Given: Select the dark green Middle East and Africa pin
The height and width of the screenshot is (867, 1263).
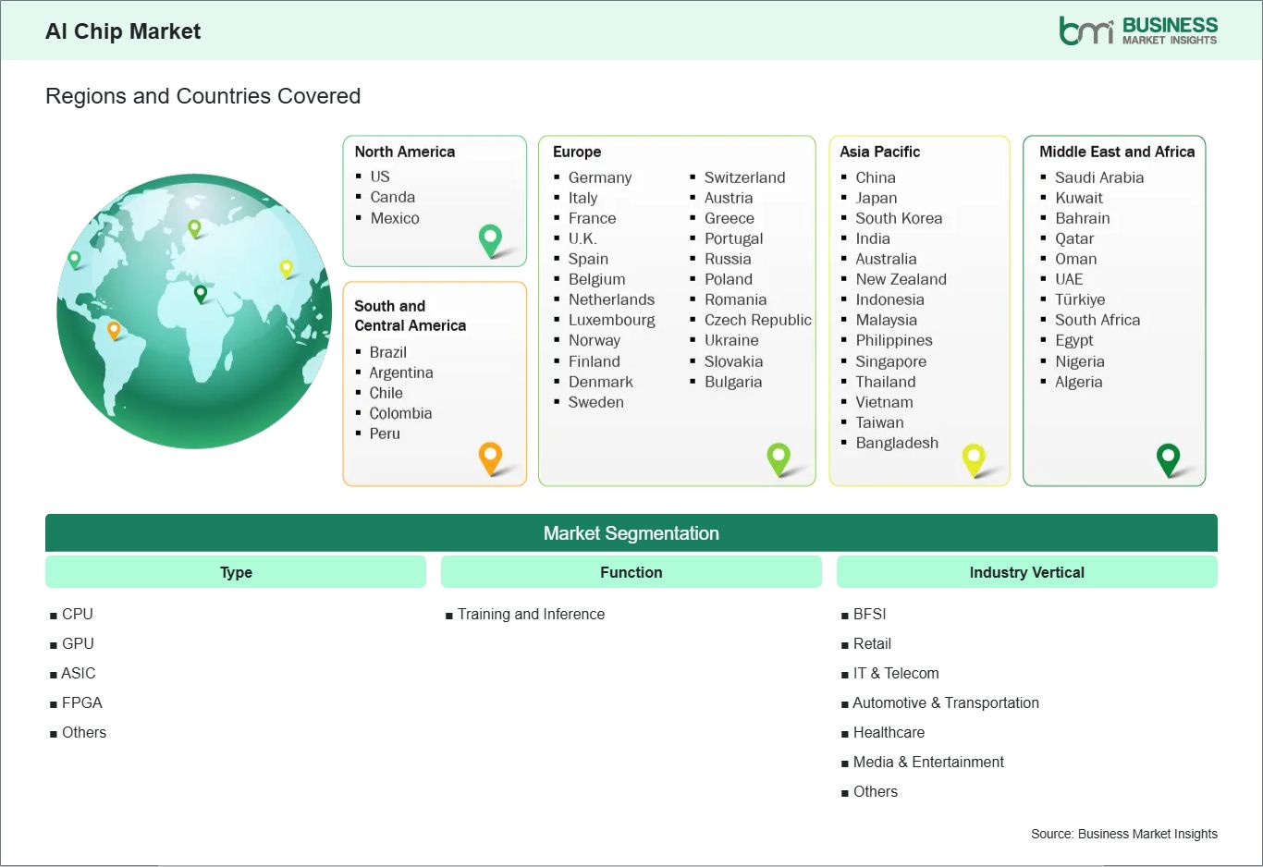Looking at the screenshot, I should [1169, 458].
